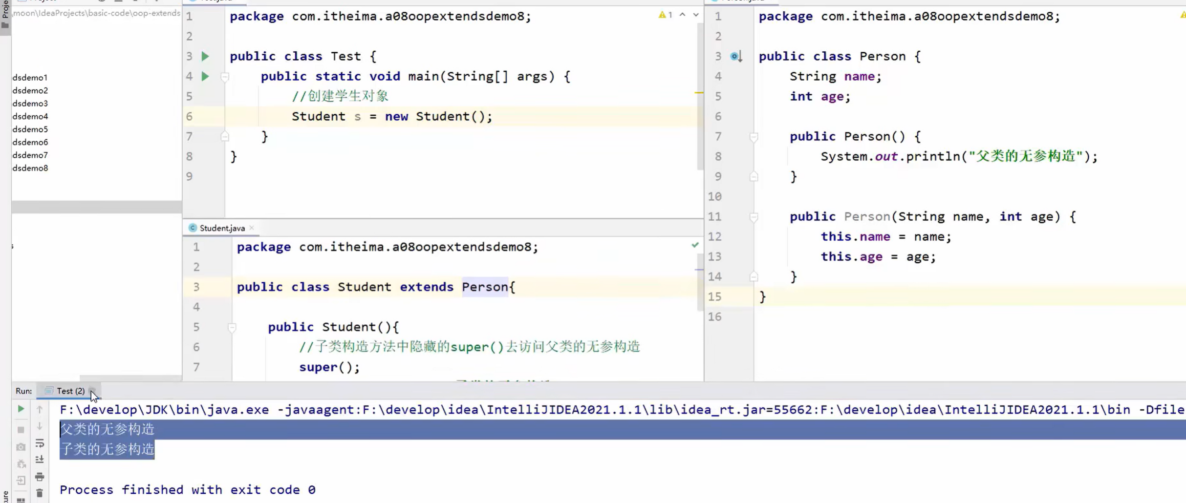
Task: Run main method via gutter play icon
Action: 205,76
